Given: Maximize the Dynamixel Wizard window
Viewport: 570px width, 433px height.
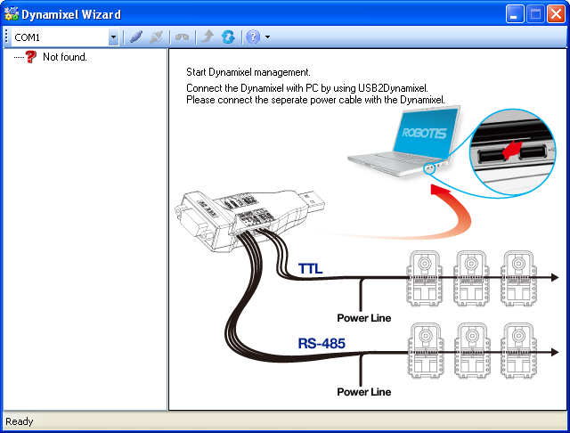Looking at the screenshot, I should (535, 14).
